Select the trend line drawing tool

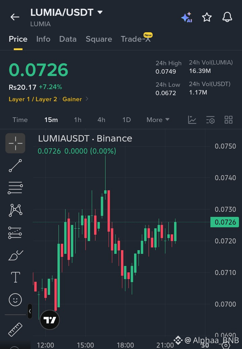tap(15, 166)
